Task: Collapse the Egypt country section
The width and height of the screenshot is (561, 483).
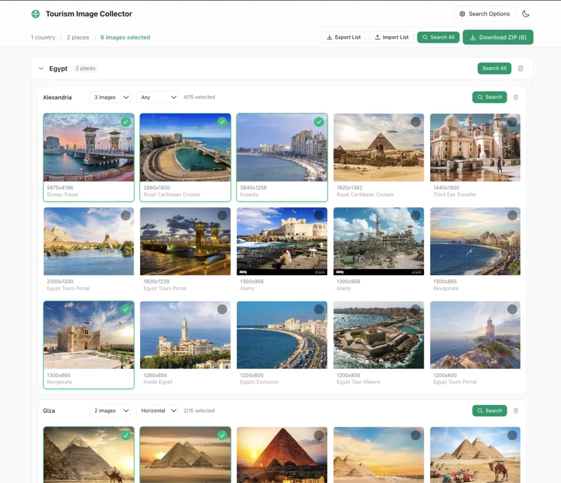Action: (41, 68)
